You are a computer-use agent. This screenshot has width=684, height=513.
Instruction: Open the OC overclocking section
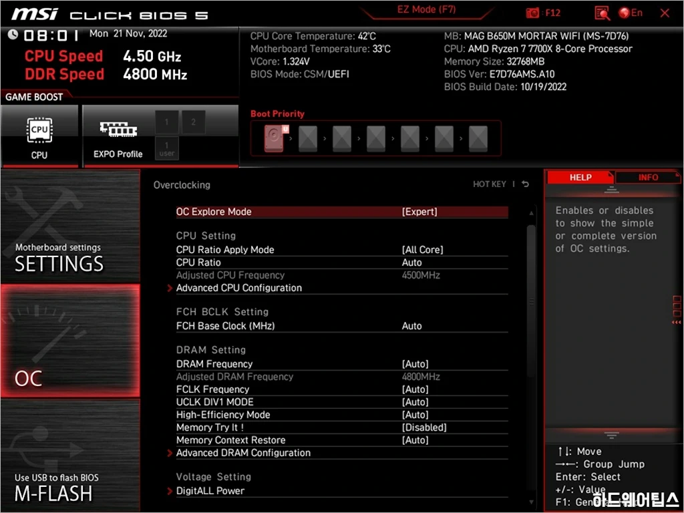coord(70,341)
